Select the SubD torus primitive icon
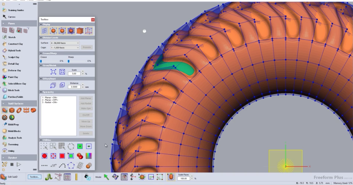This screenshot has height=185, width=353. (x=19, y=110)
